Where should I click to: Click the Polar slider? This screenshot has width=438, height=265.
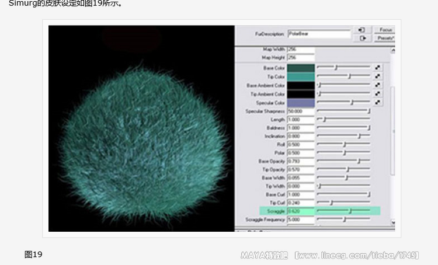click(x=343, y=153)
